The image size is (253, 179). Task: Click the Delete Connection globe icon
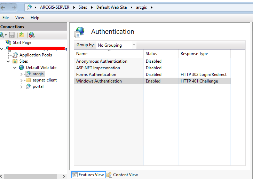point(32,35)
